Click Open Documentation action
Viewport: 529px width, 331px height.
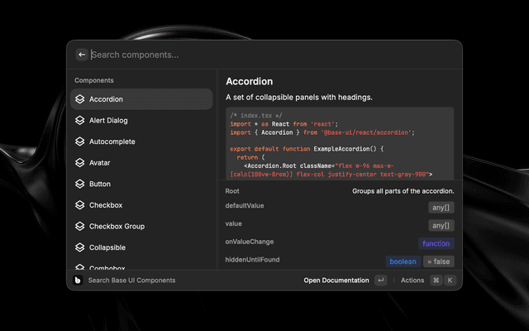[x=336, y=281]
